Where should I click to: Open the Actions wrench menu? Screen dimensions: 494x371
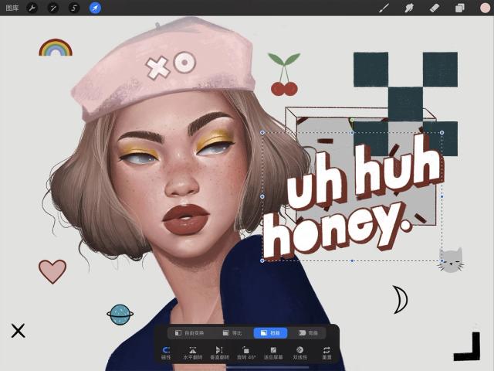pyautogui.click(x=32, y=8)
